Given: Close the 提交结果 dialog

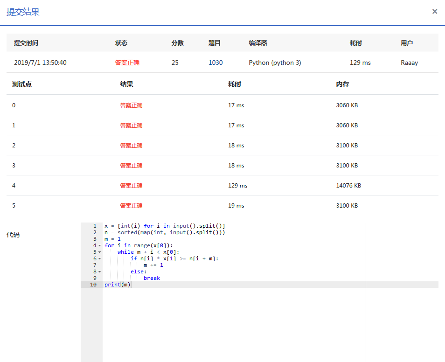Looking at the screenshot, I should 435,12.
